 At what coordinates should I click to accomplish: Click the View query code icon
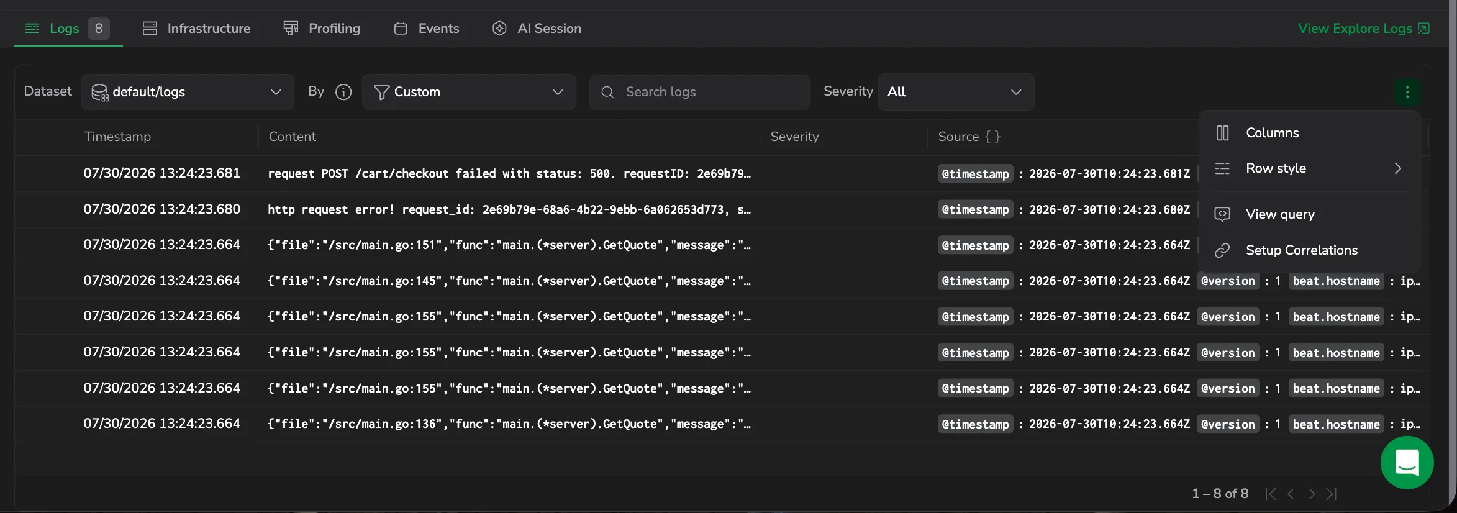click(x=1222, y=214)
